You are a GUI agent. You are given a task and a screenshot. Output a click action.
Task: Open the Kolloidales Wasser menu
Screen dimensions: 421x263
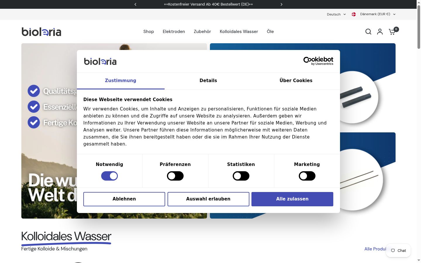click(x=239, y=32)
